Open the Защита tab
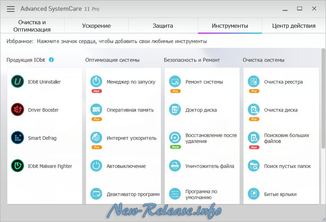This screenshot has width=326, height=222. point(163,26)
